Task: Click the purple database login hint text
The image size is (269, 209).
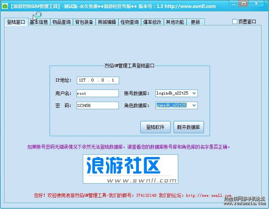Action: click(x=129, y=147)
